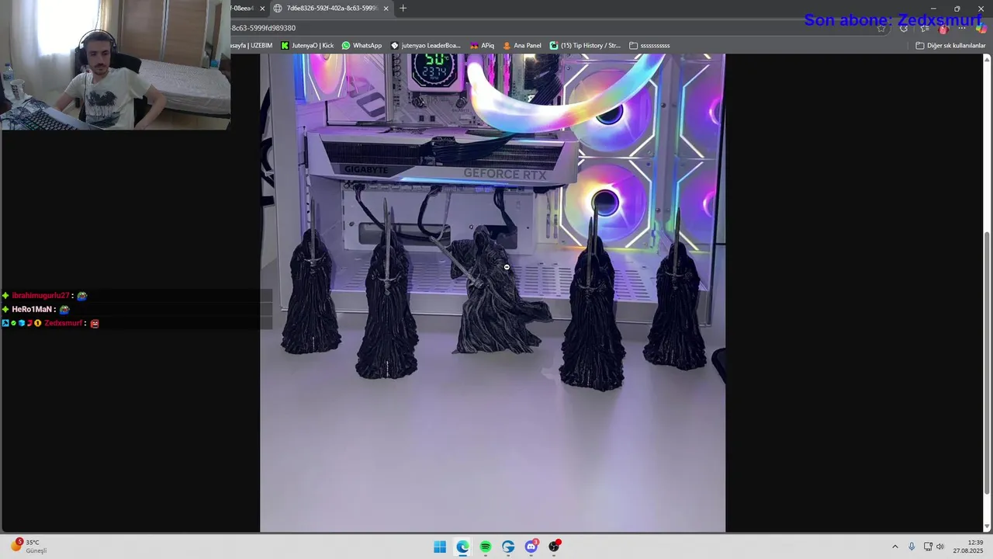Close the browser tab ending in 08eea4
993x559 pixels.
[262, 9]
